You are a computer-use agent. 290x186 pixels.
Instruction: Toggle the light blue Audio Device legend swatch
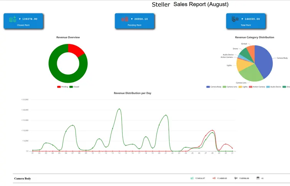[268, 87]
